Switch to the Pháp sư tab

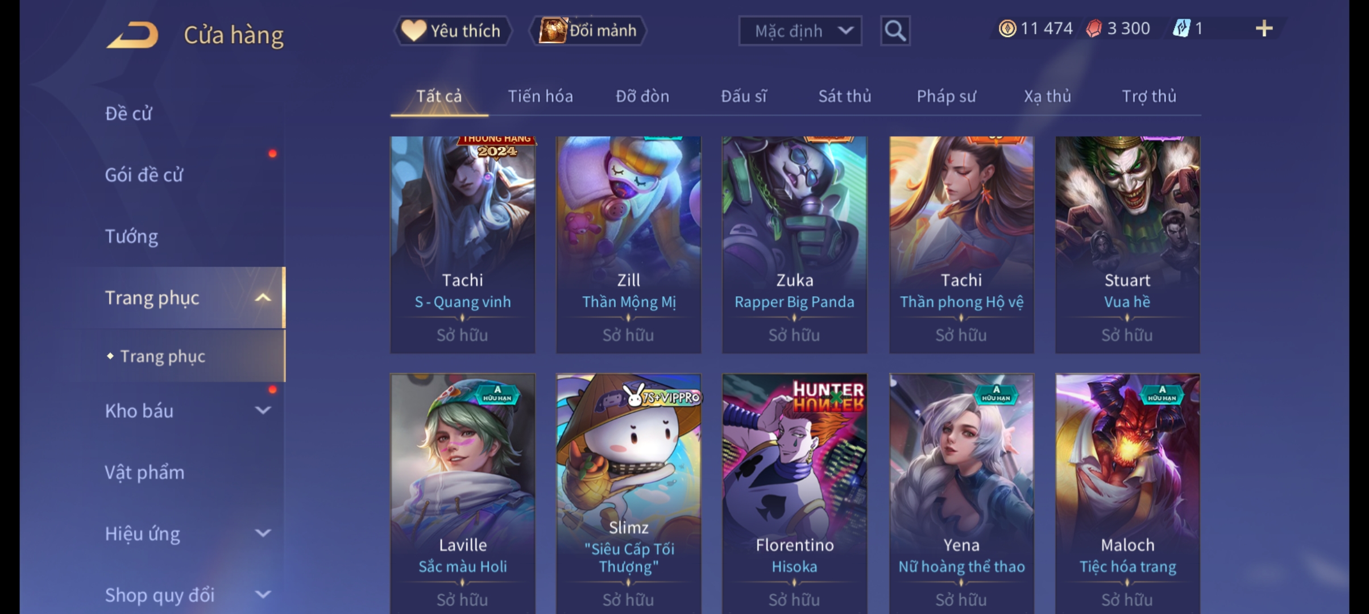click(946, 97)
